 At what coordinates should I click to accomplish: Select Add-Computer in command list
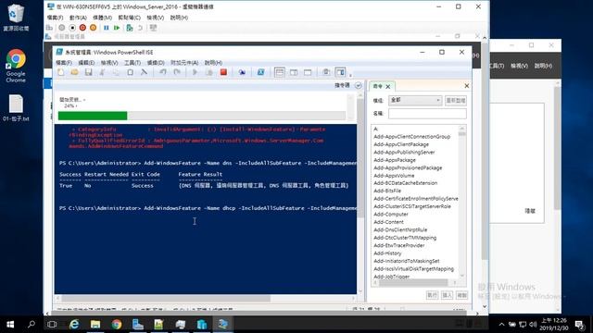pyautogui.click(x=391, y=214)
